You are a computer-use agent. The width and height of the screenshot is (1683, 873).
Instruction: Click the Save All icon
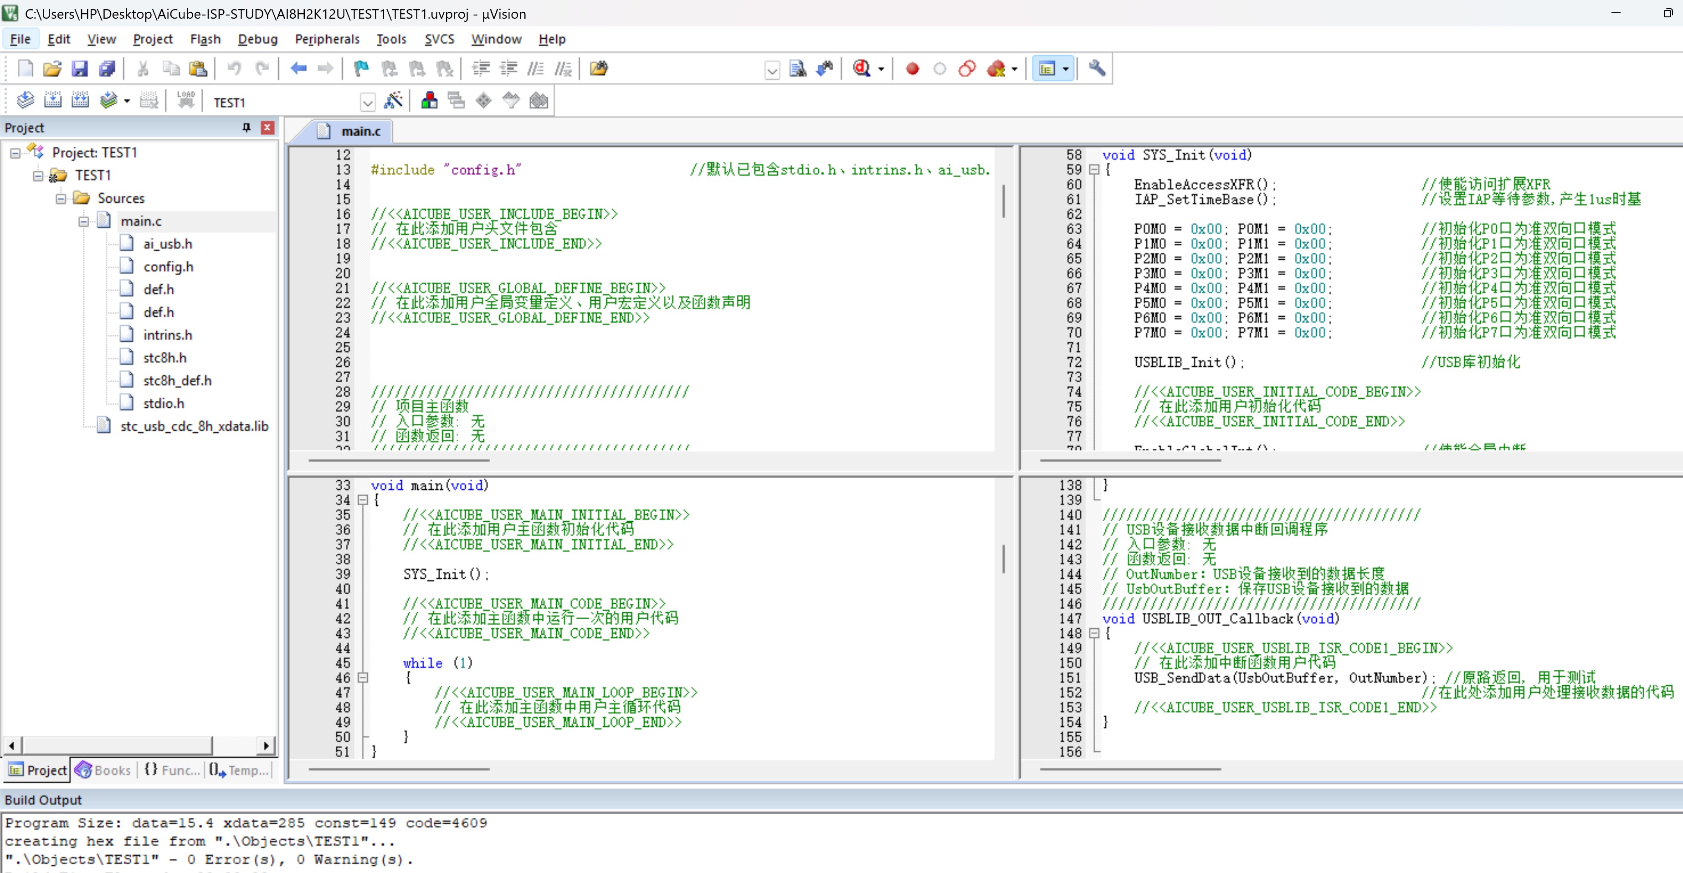(x=107, y=69)
